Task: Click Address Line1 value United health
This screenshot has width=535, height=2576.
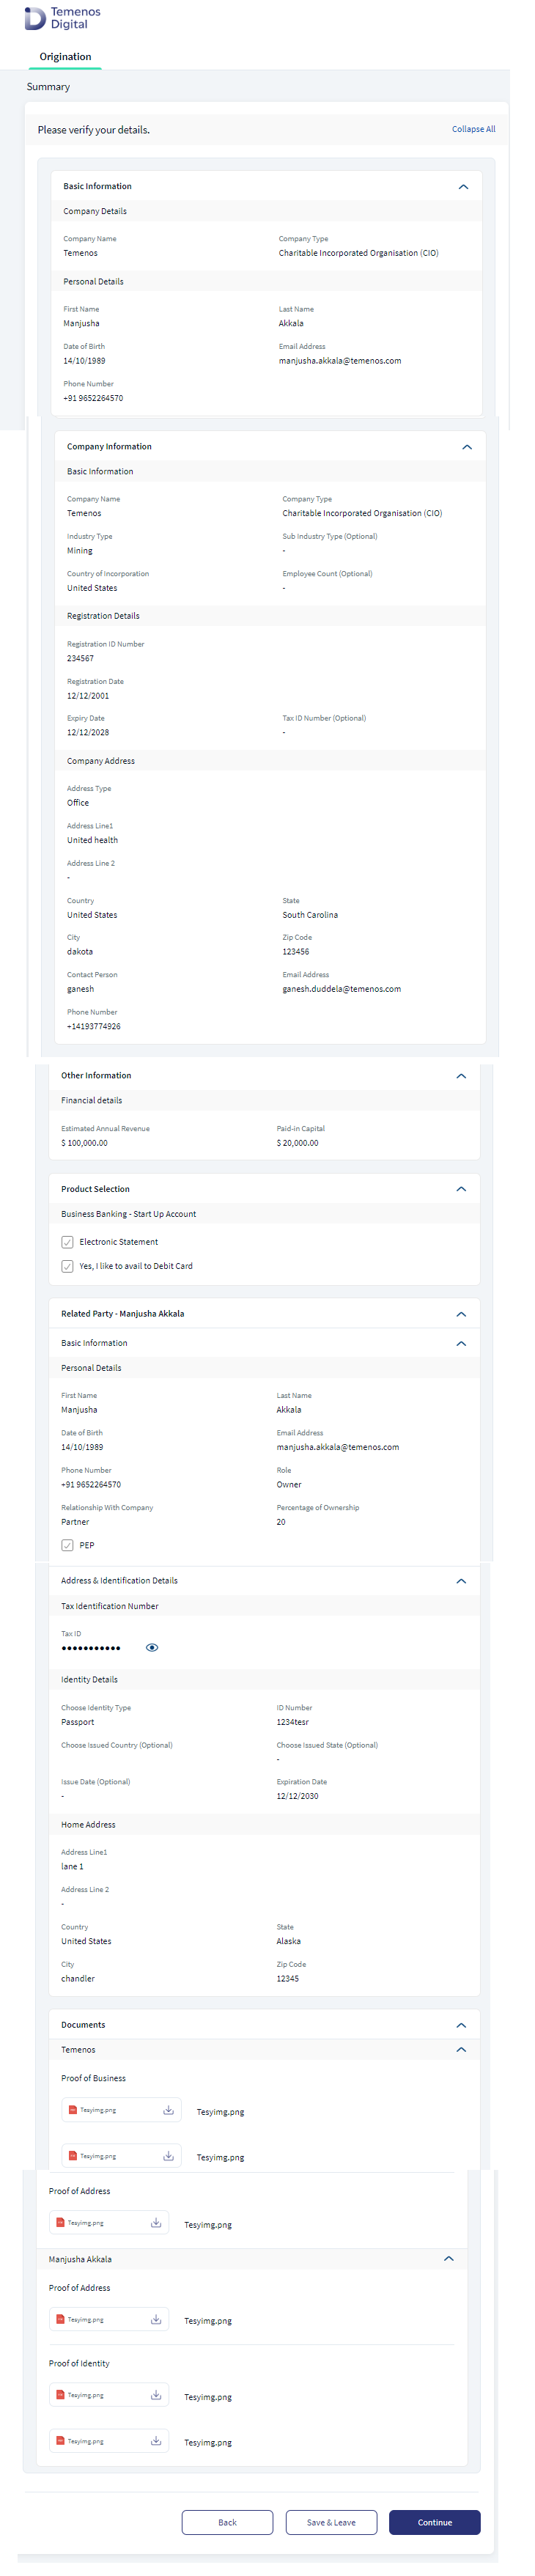Action: 92,840
